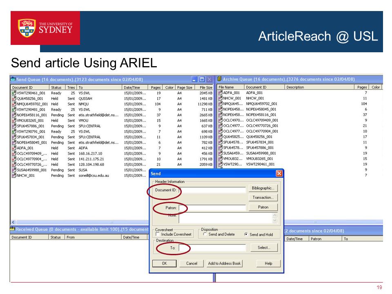
Task: Click the Archive Queue title bar icon
Action: coord(220,79)
